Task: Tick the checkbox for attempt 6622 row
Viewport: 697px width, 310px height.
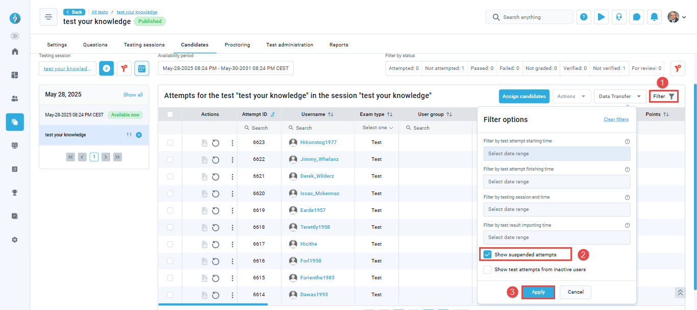Action: click(x=170, y=159)
